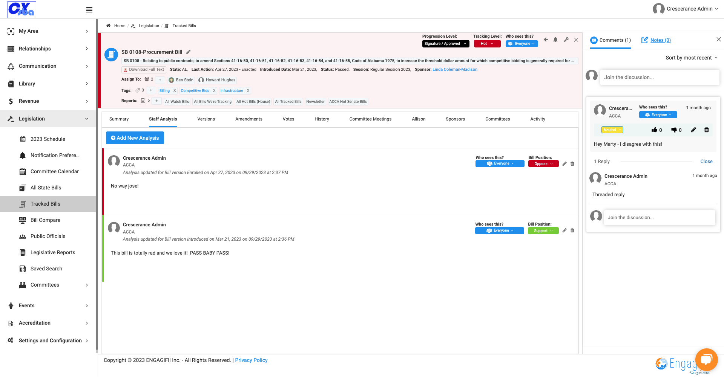Click the top Join the discussion field
Image resolution: width=724 pixels, height=377 pixels.
tap(660, 77)
